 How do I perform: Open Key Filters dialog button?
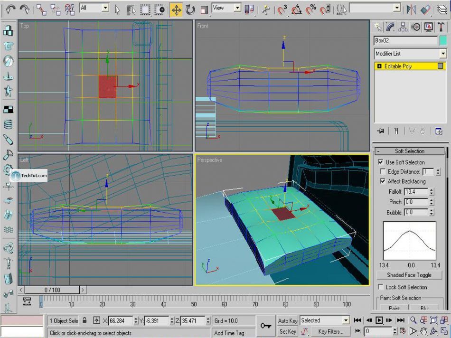point(330,331)
